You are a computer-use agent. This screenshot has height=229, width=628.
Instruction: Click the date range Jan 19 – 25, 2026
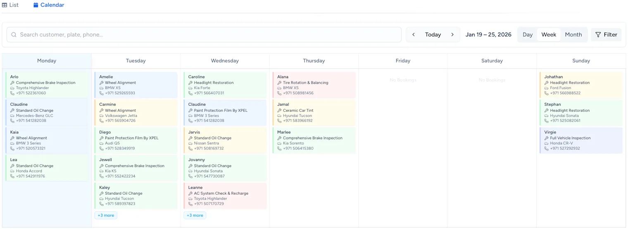pos(488,35)
